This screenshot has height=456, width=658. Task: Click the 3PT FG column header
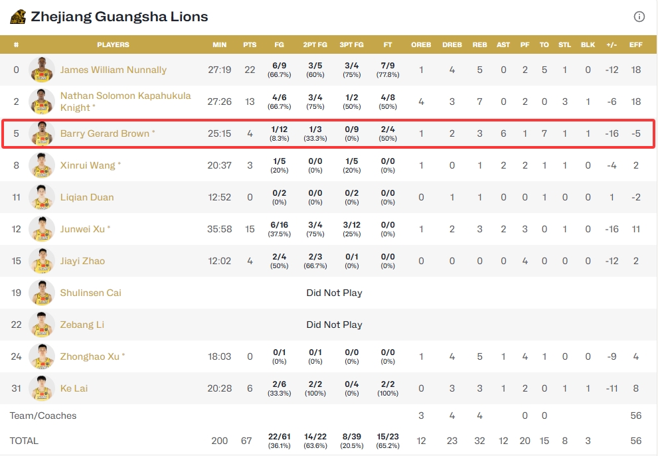pyautogui.click(x=351, y=45)
